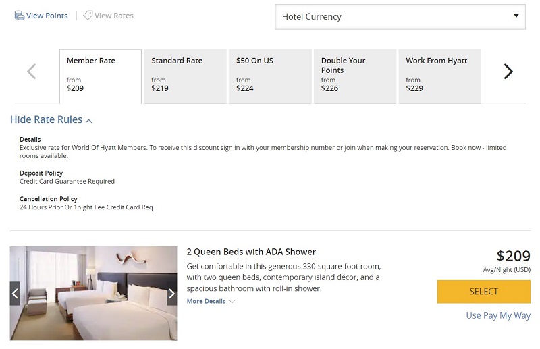540x349 pixels.
Task: Click the View Points link text
Action: tap(47, 16)
